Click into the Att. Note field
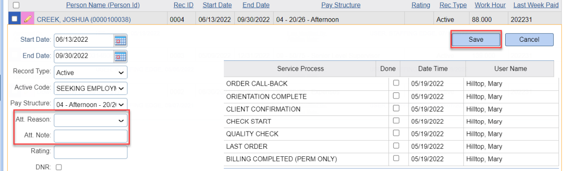Viewport: 563px width, 171px height. coord(91,136)
